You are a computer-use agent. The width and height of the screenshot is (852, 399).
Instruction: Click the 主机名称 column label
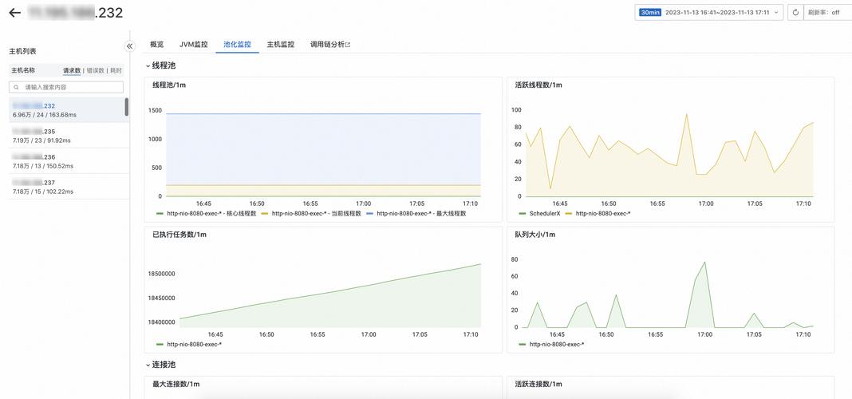pyautogui.click(x=23, y=71)
